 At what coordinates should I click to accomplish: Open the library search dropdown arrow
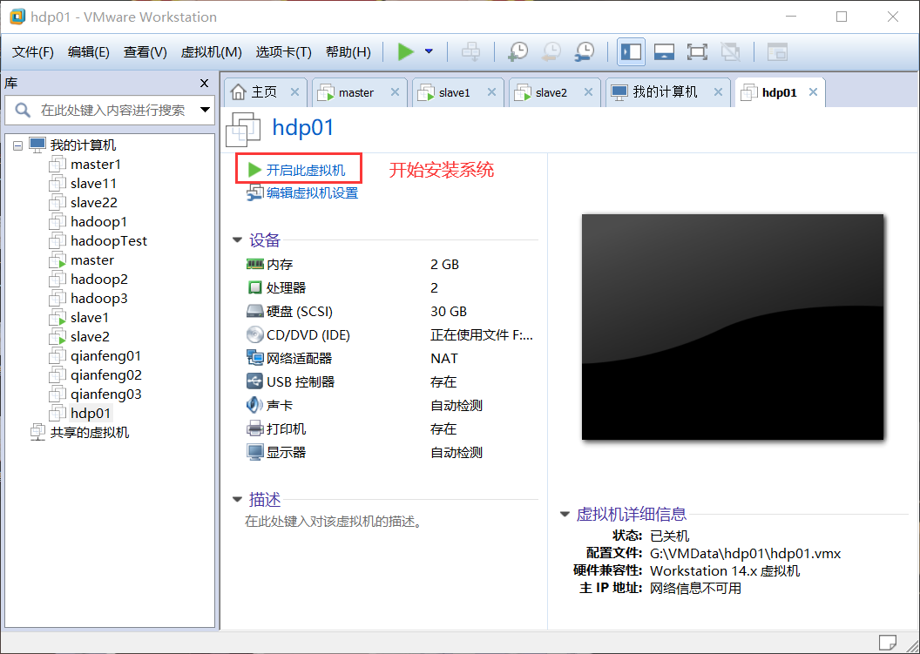(x=205, y=110)
